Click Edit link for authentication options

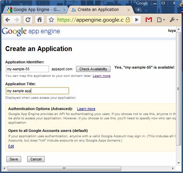click(x=11, y=146)
